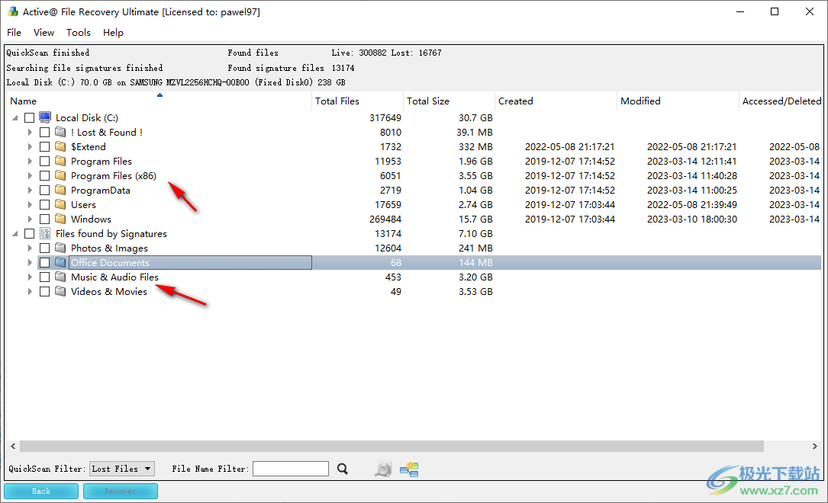Image resolution: width=828 pixels, height=503 pixels.
Task: Expand the $Extend folder node
Action: click(x=30, y=146)
